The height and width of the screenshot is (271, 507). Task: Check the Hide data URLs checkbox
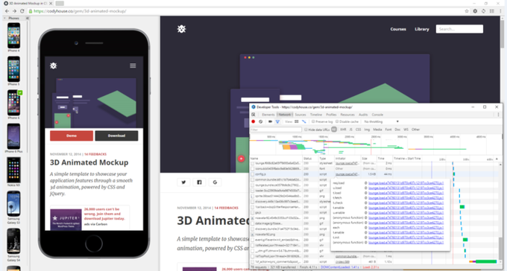tap(306, 130)
